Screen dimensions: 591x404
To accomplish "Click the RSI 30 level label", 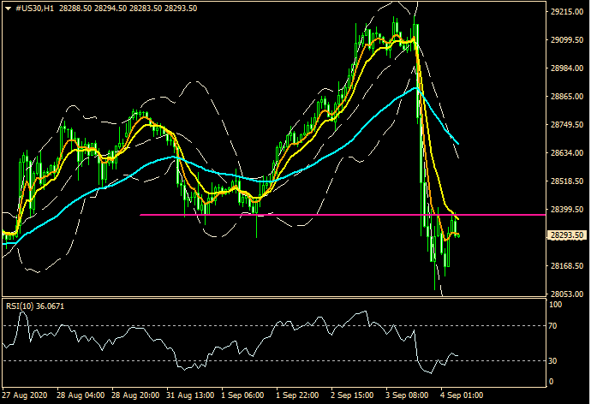I will click(556, 360).
